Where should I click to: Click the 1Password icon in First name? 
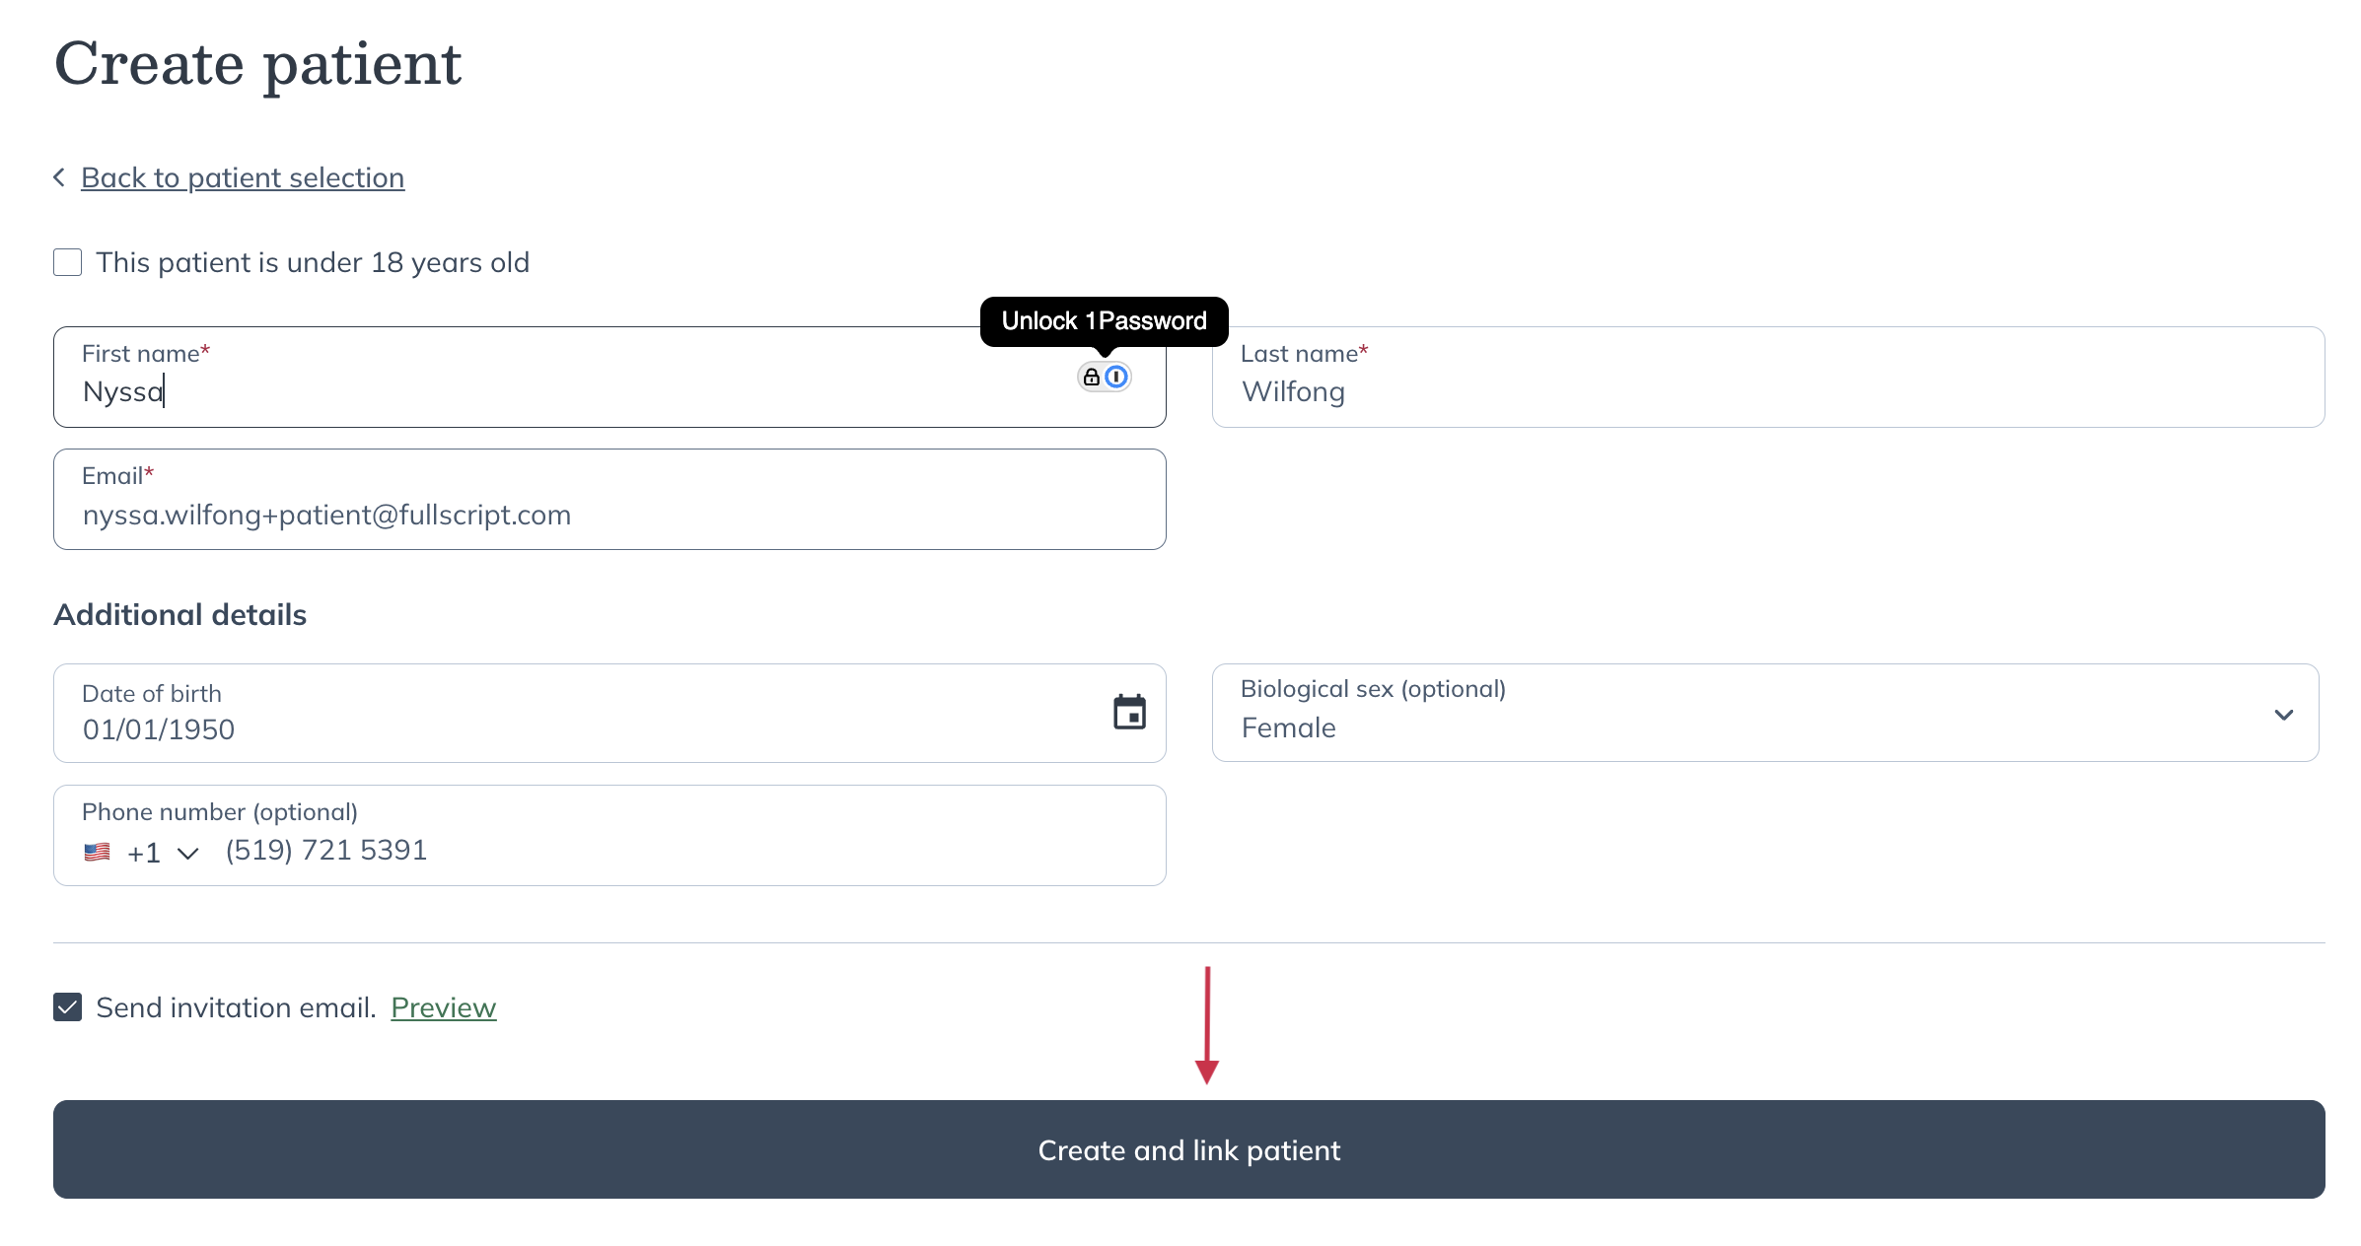pyautogui.click(x=1115, y=377)
